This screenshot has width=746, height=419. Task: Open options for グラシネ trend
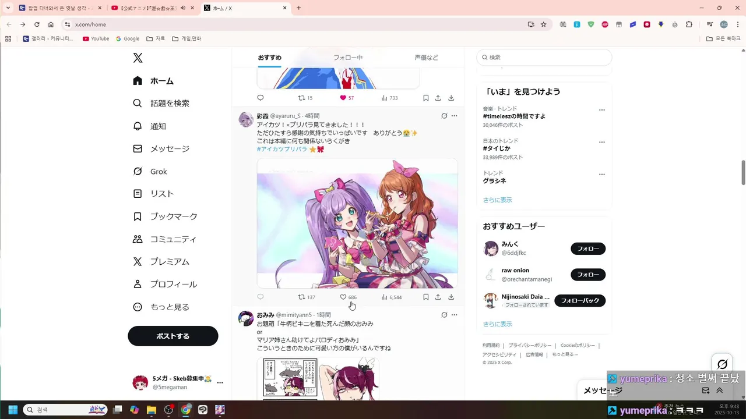click(x=602, y=174)
